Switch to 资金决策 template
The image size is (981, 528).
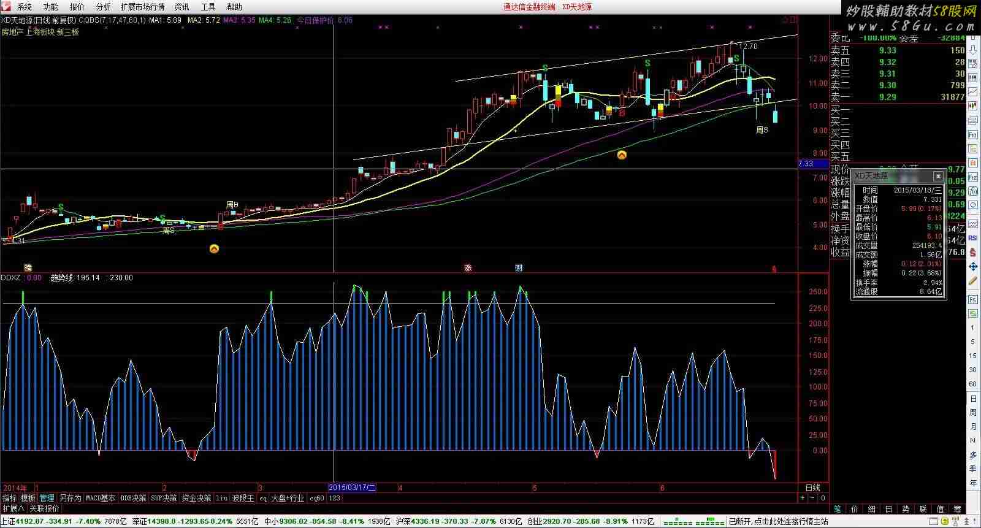pyautogui.click(x=196, y=498)
